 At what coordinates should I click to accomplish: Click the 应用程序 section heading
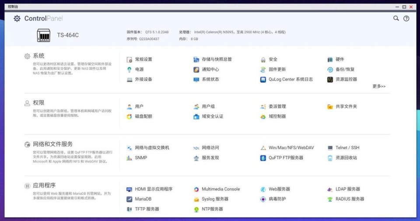coord(44,186)
